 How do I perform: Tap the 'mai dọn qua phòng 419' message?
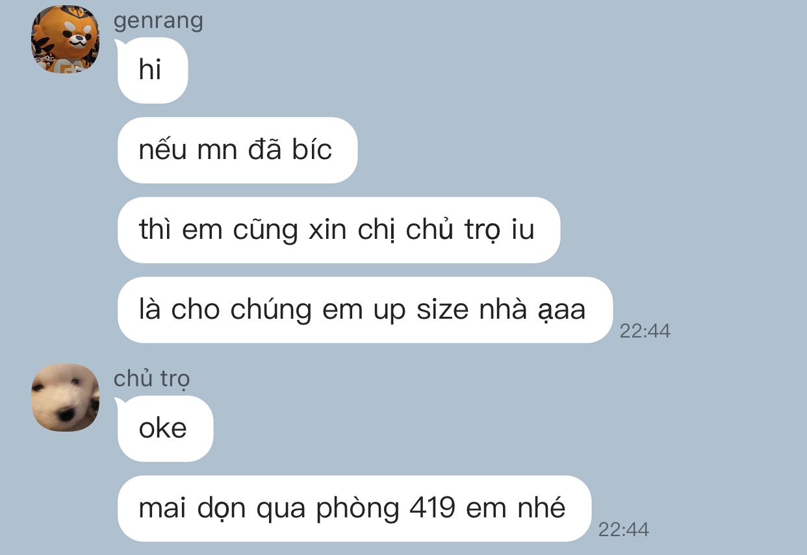[354, 508]
